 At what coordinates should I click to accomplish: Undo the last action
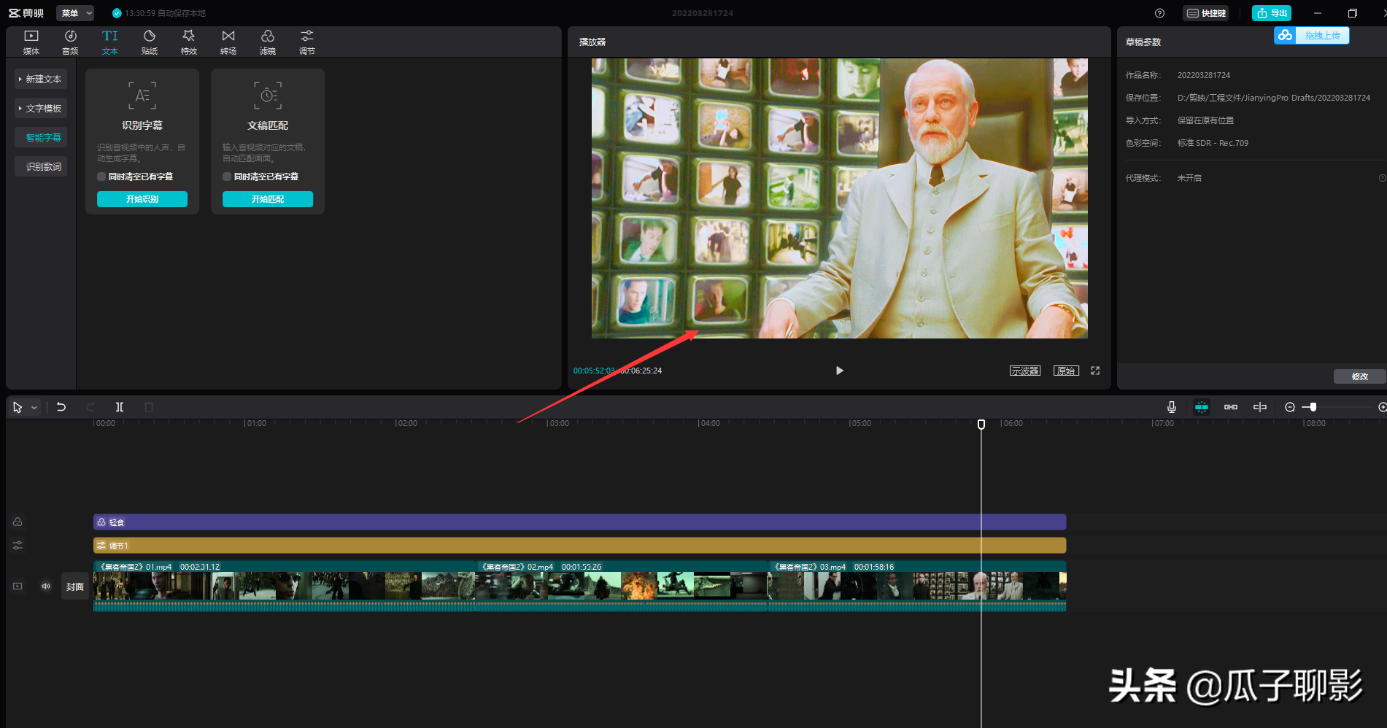(61, 407)
